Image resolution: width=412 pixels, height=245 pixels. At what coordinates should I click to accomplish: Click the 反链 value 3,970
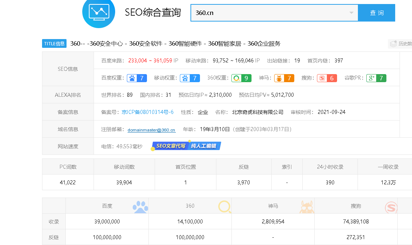tap(243, 182)
